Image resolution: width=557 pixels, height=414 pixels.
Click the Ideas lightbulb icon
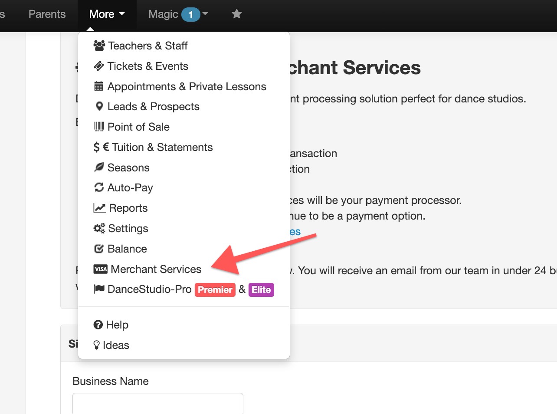click(97, 345)
